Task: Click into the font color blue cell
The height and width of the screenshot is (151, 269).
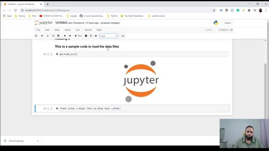Action: coord(144,109)
